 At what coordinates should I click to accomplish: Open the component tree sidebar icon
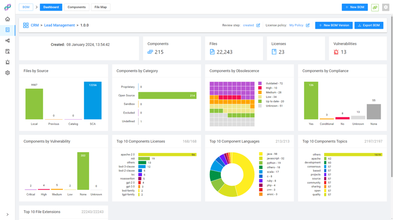pos(7,40)
